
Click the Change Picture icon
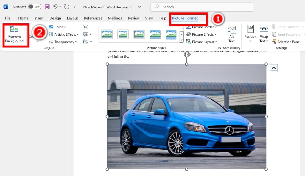85,34
